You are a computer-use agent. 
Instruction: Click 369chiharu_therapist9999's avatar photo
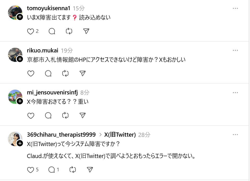click(14, 138)
